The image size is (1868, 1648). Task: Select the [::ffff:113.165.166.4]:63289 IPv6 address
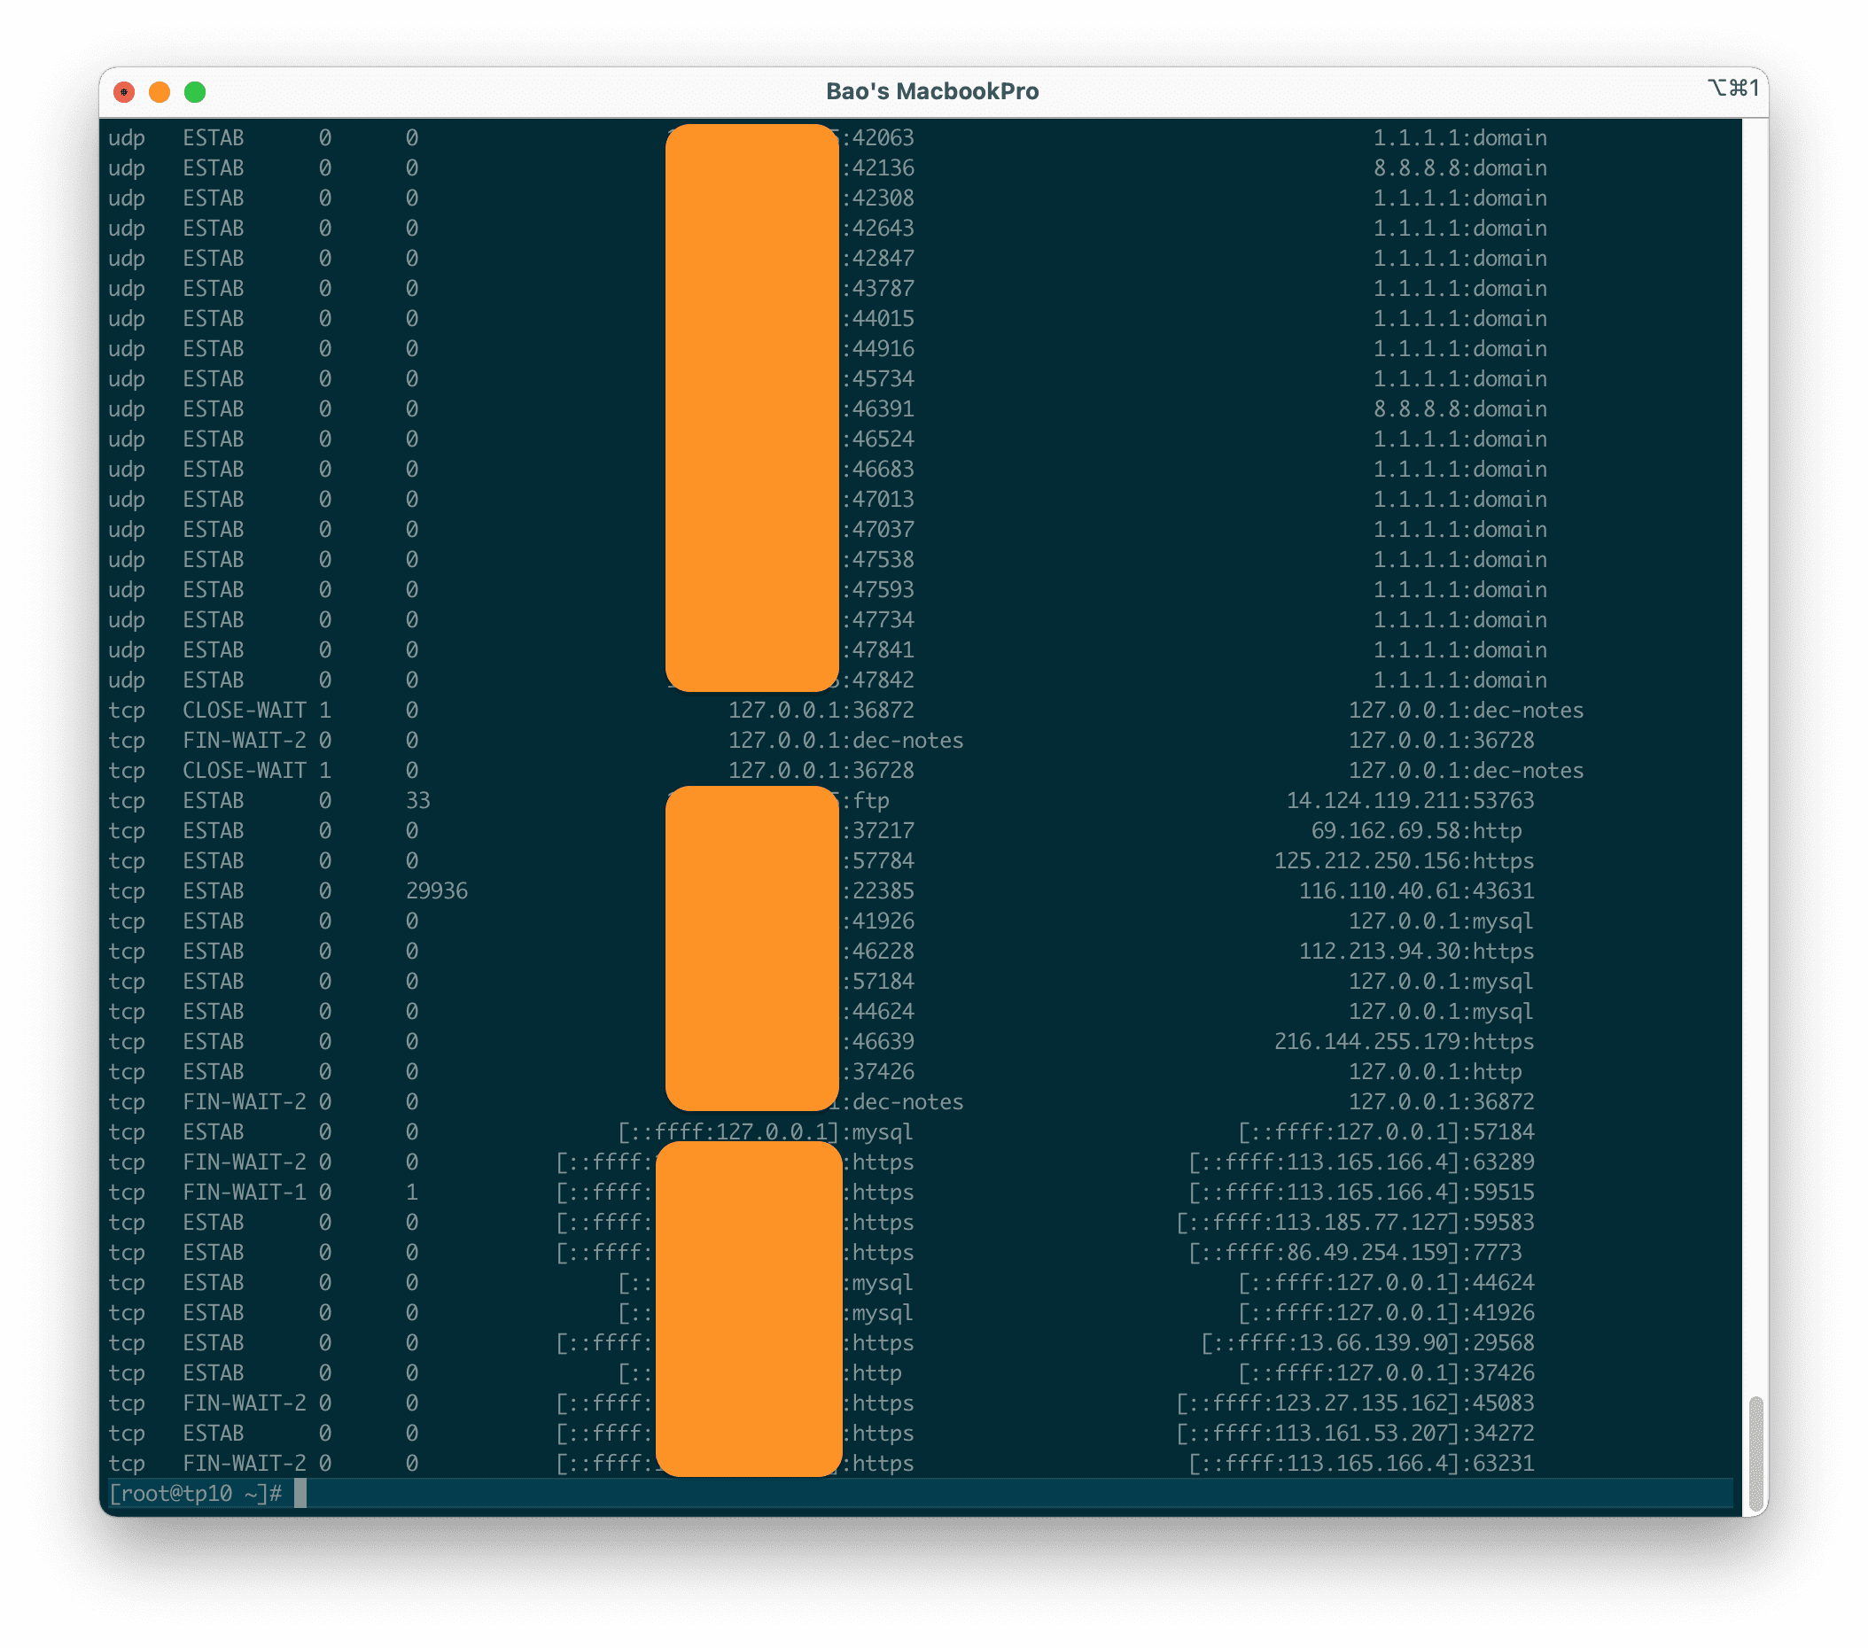click(x=1361, y=1162)
